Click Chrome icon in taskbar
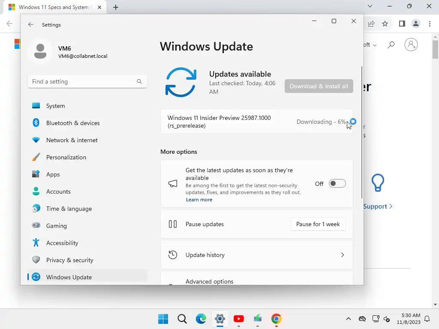Screen dimensions: 439x329 click(x=277, y=319)
